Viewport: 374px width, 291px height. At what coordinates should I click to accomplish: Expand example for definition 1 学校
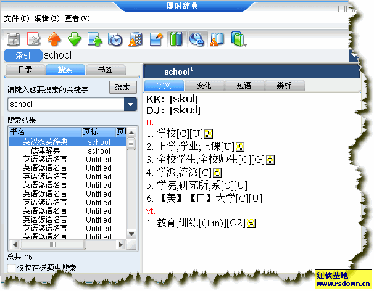pos(209,134)
